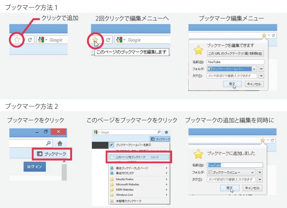Image resolution: width=287 pixels, height=208 pixels.
Task: Open 最近付けたタグ submenu
Action: pos(139,173)
